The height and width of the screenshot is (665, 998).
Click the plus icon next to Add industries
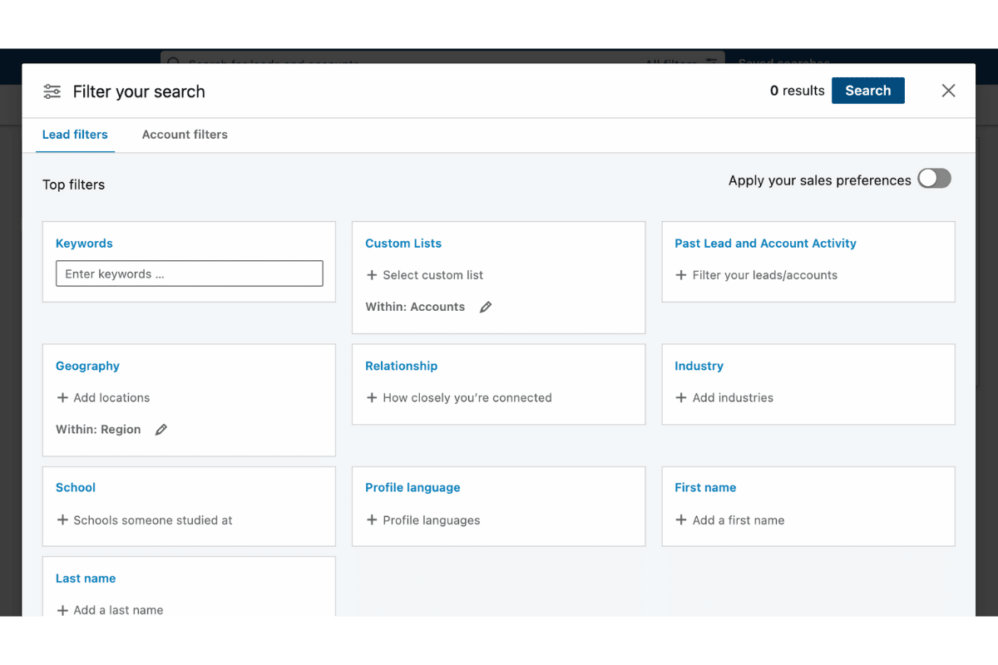(681, 398)
